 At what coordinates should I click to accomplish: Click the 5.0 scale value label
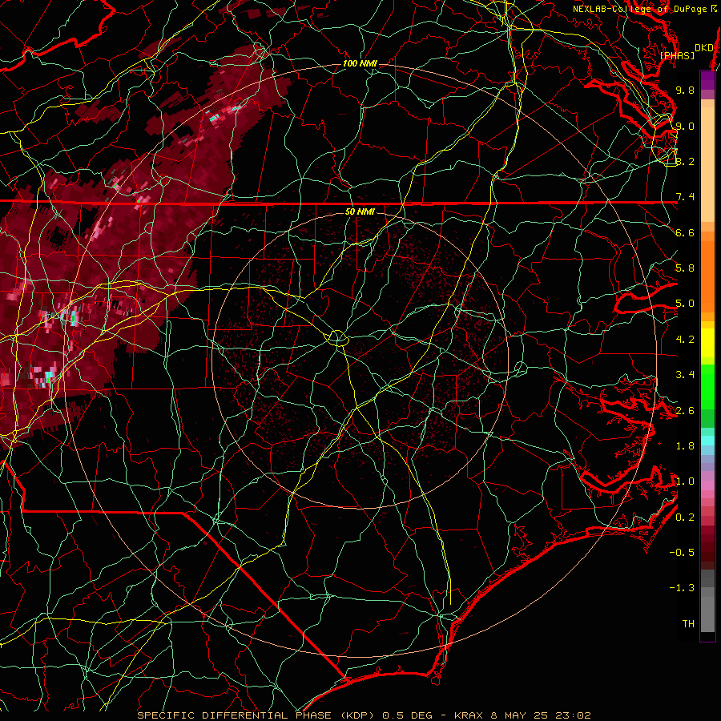click(685, 304)
